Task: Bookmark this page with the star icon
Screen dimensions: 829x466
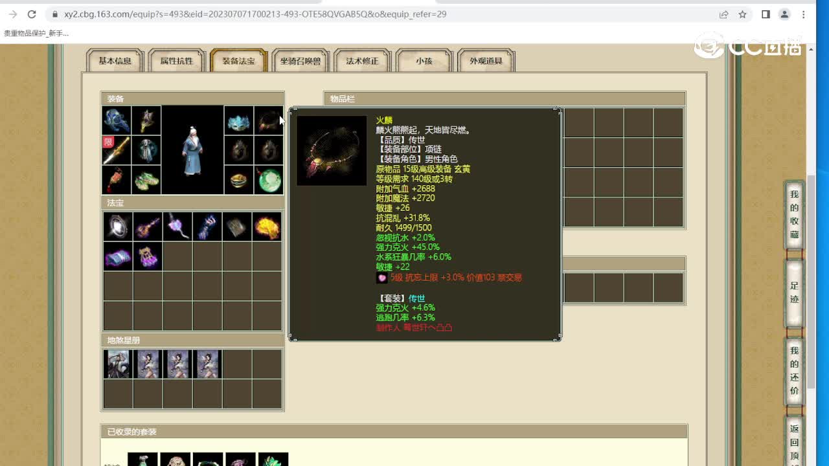Action: (743, 14)
